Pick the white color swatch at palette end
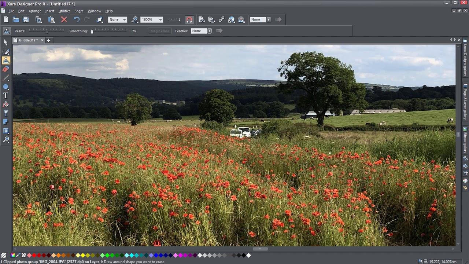This screenshot has height=264, width=469. pyautogui.click(x=249, y=255)
